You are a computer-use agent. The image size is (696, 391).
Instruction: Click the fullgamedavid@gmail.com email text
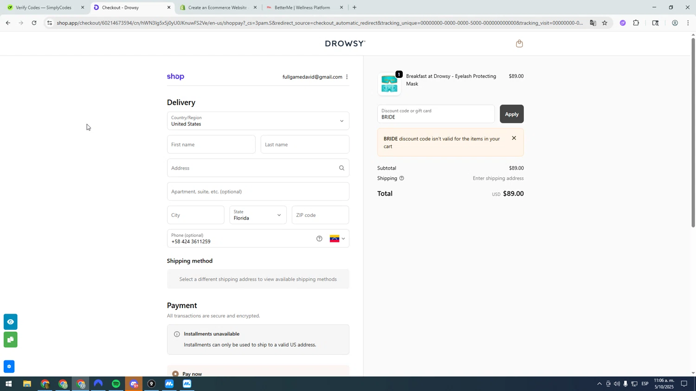[x=312, y=77]
